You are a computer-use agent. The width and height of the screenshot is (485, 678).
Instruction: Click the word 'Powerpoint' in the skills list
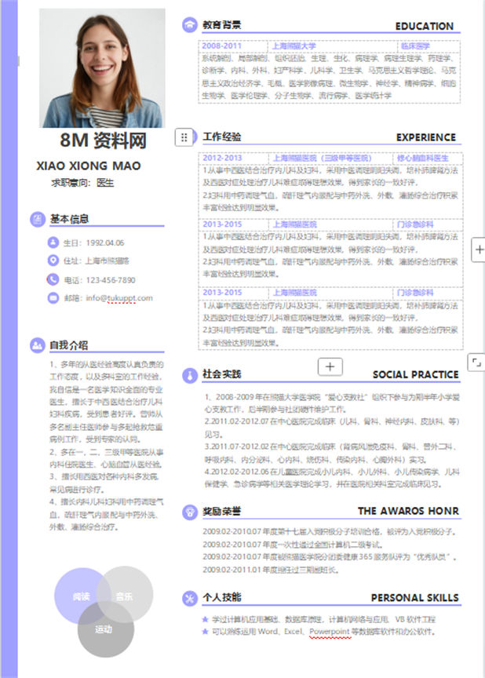330,632
